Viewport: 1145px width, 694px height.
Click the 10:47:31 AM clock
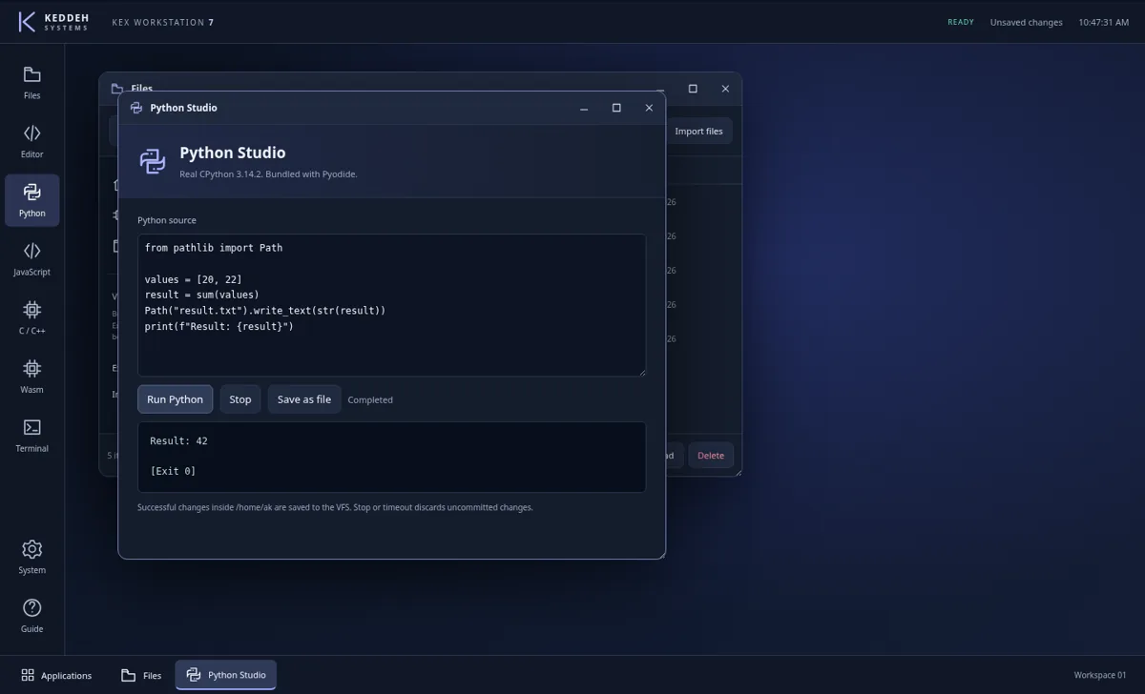coord(1104,22)
